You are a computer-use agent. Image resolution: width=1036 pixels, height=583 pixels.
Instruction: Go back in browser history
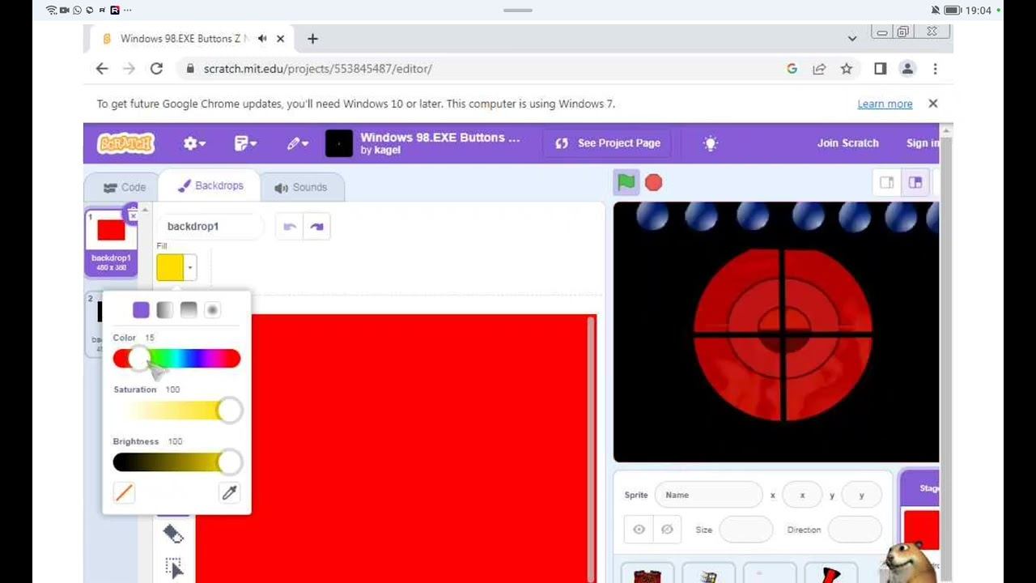pos(102,69)
